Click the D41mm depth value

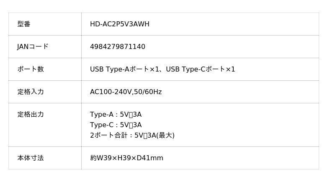[150, 158]
